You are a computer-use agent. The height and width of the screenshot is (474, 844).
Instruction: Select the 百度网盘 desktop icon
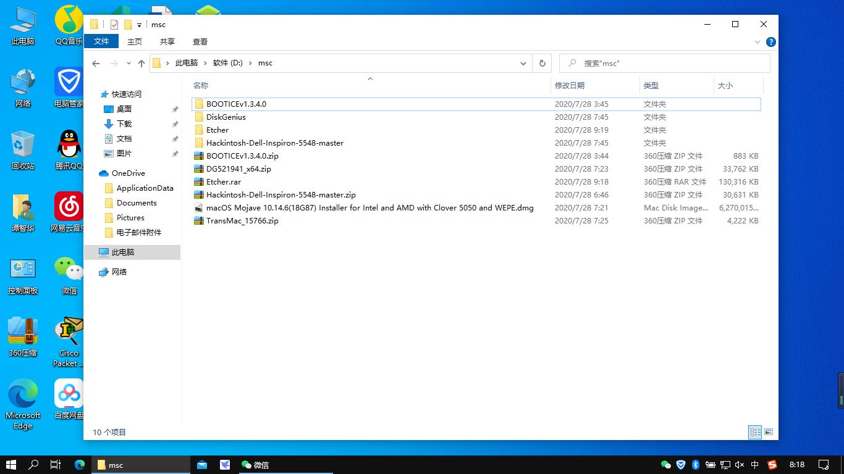(x=69, y=399)
